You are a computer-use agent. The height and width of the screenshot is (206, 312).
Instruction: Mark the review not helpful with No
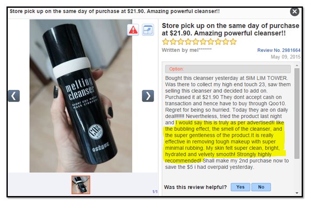click(x=261, y=187)
